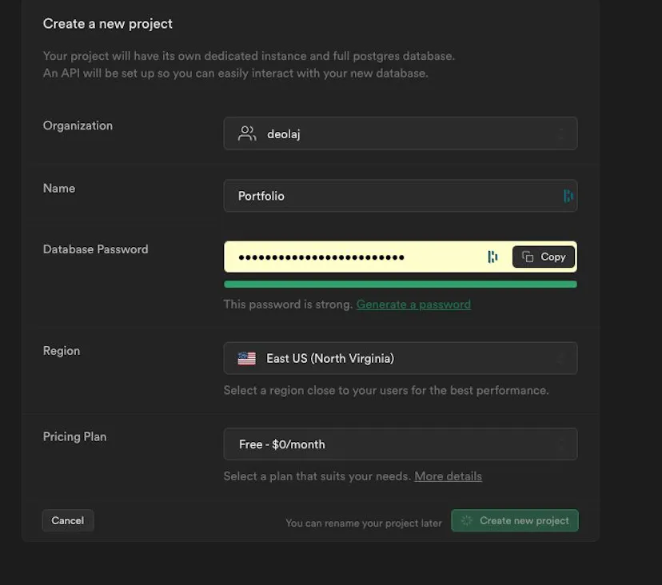Viewport: 662px width, 585px height.
Task: Click the password manager icon in the Name field
Action: click(x=568, y=196)
